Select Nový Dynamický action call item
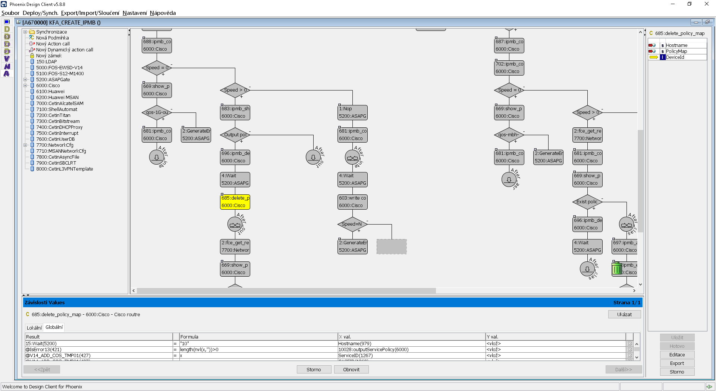 click(x=65, y=50)
